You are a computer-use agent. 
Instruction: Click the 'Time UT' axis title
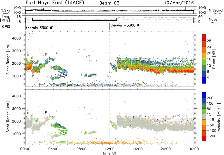109,153
